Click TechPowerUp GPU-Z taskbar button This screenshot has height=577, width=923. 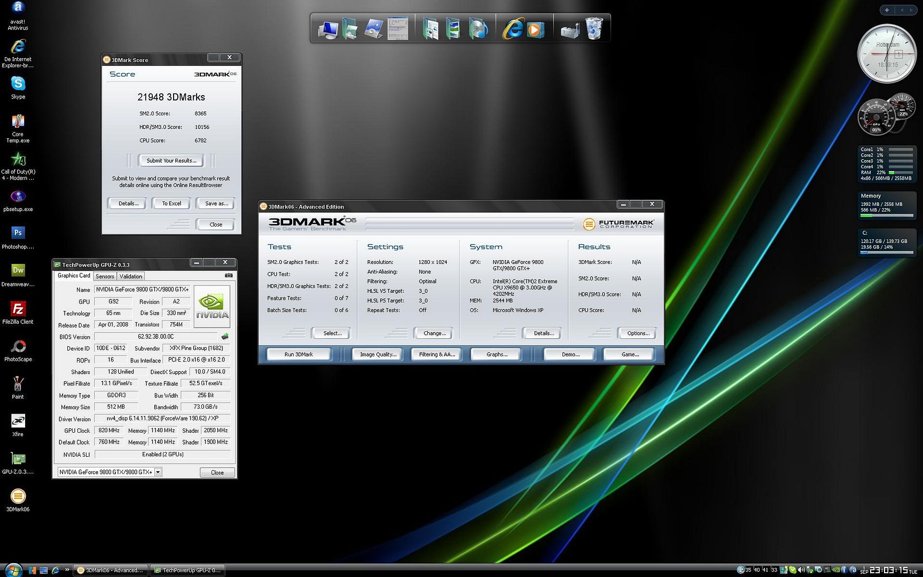(187, 570)
